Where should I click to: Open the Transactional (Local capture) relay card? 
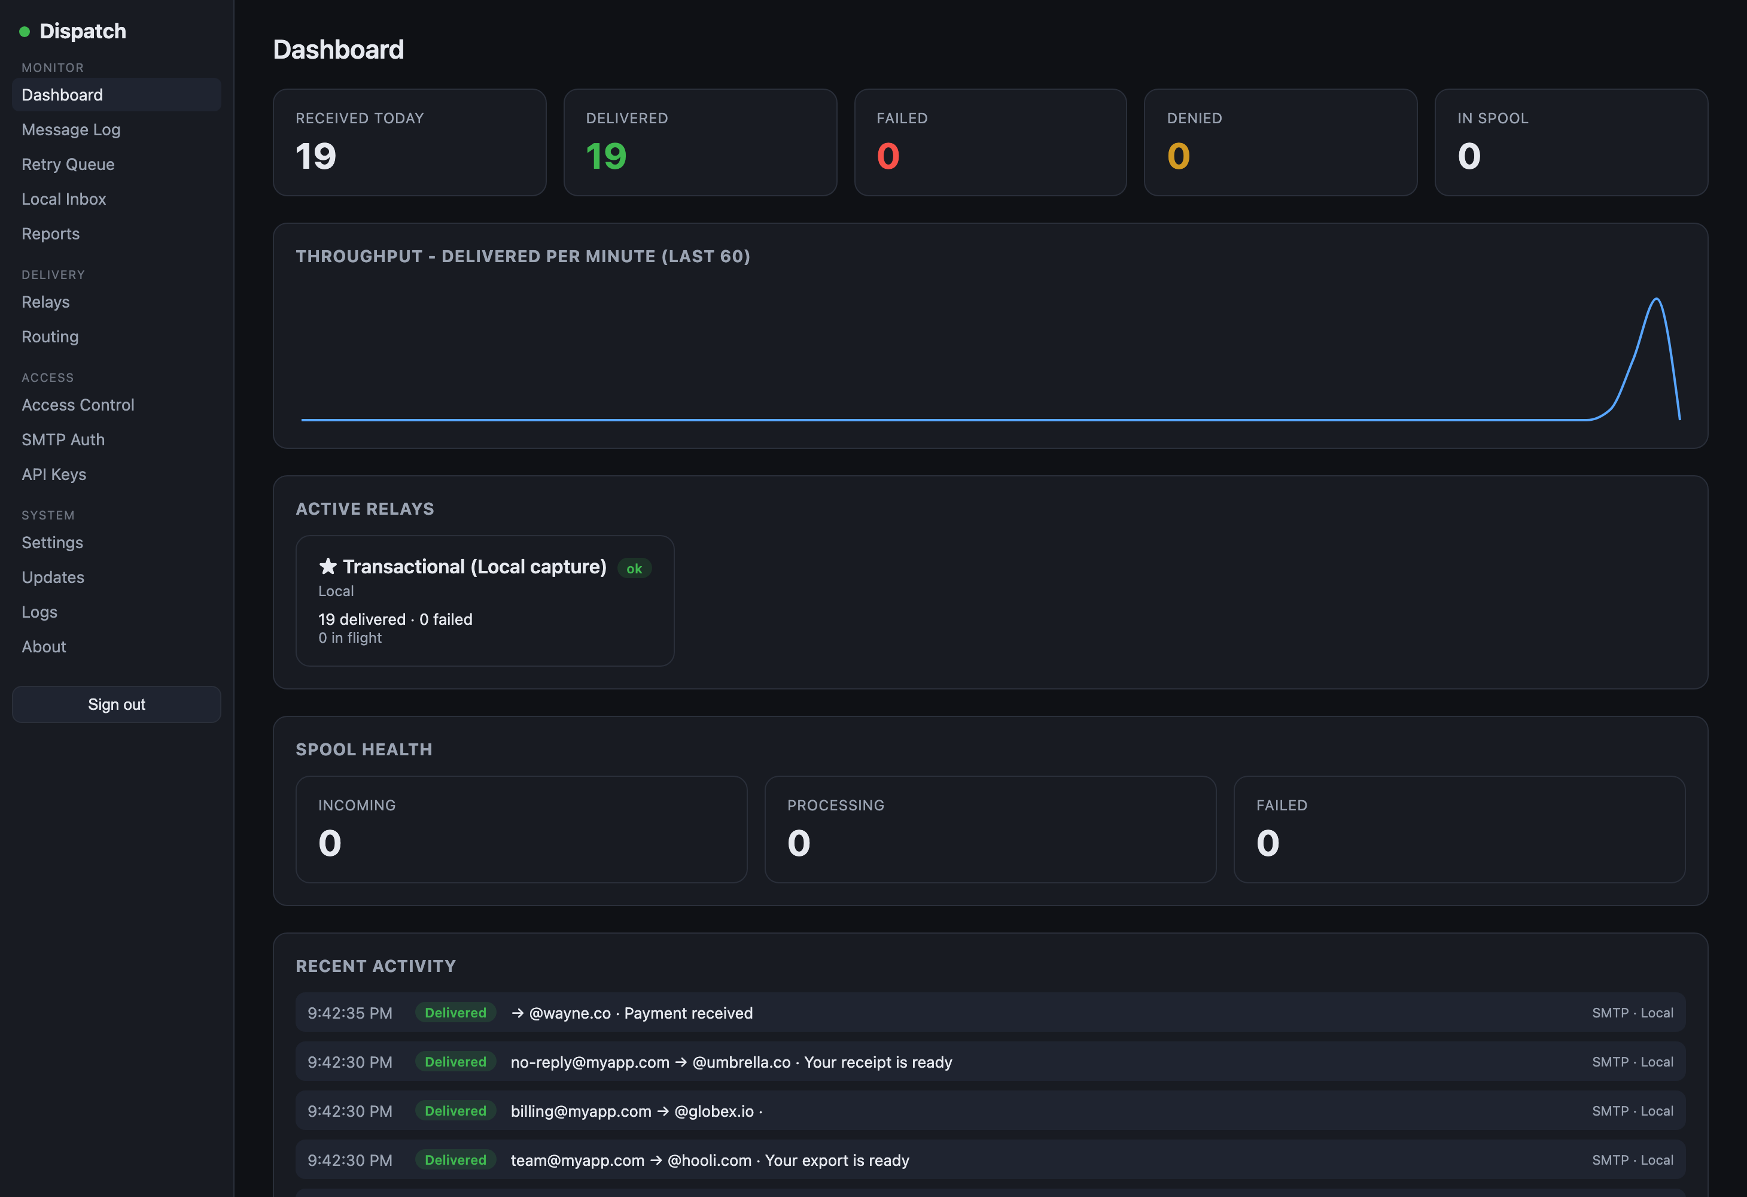point(485,601)
